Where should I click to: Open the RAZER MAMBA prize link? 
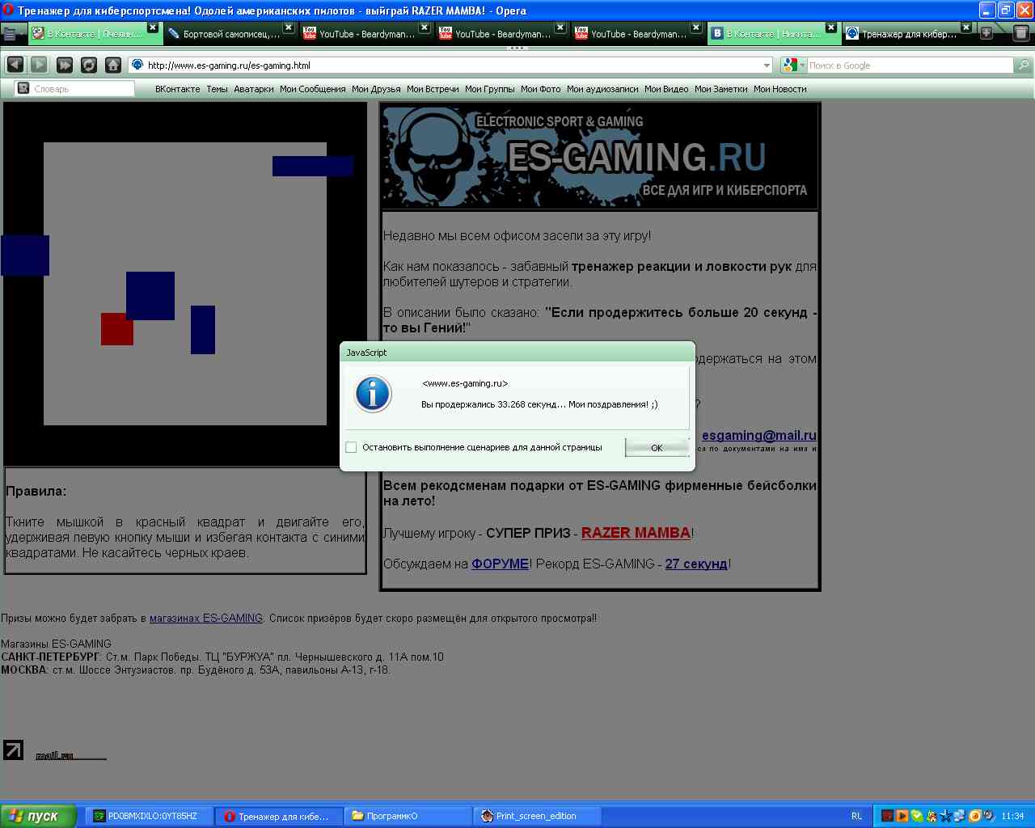pyautogui.click(x=636, y=533)
